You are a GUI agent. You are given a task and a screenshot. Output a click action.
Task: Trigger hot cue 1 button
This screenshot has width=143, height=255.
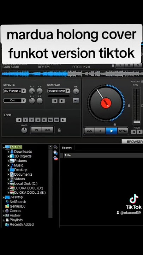coord(120,66)
